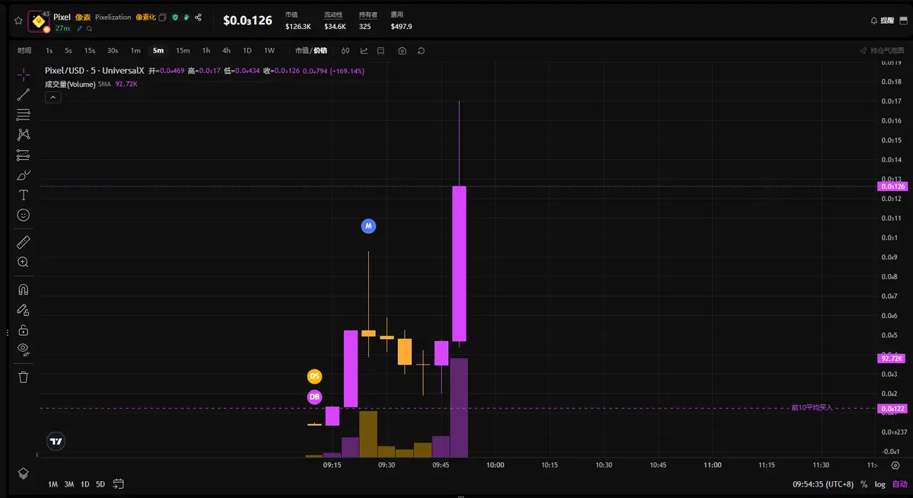Image resolution: width=913 pixels, height=498 pixels.
Task: Toggle 自动 auto scale
Action: [x=899, y=484]
